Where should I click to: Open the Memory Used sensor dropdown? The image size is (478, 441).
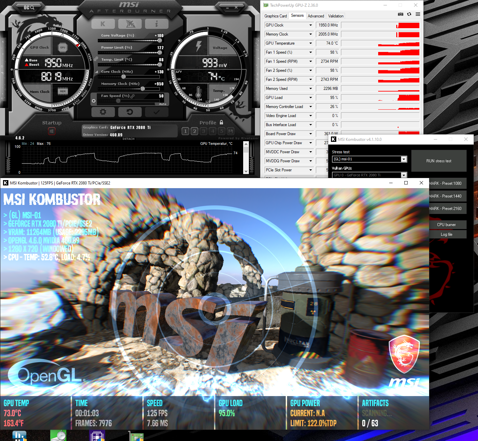tap(311, 89)
